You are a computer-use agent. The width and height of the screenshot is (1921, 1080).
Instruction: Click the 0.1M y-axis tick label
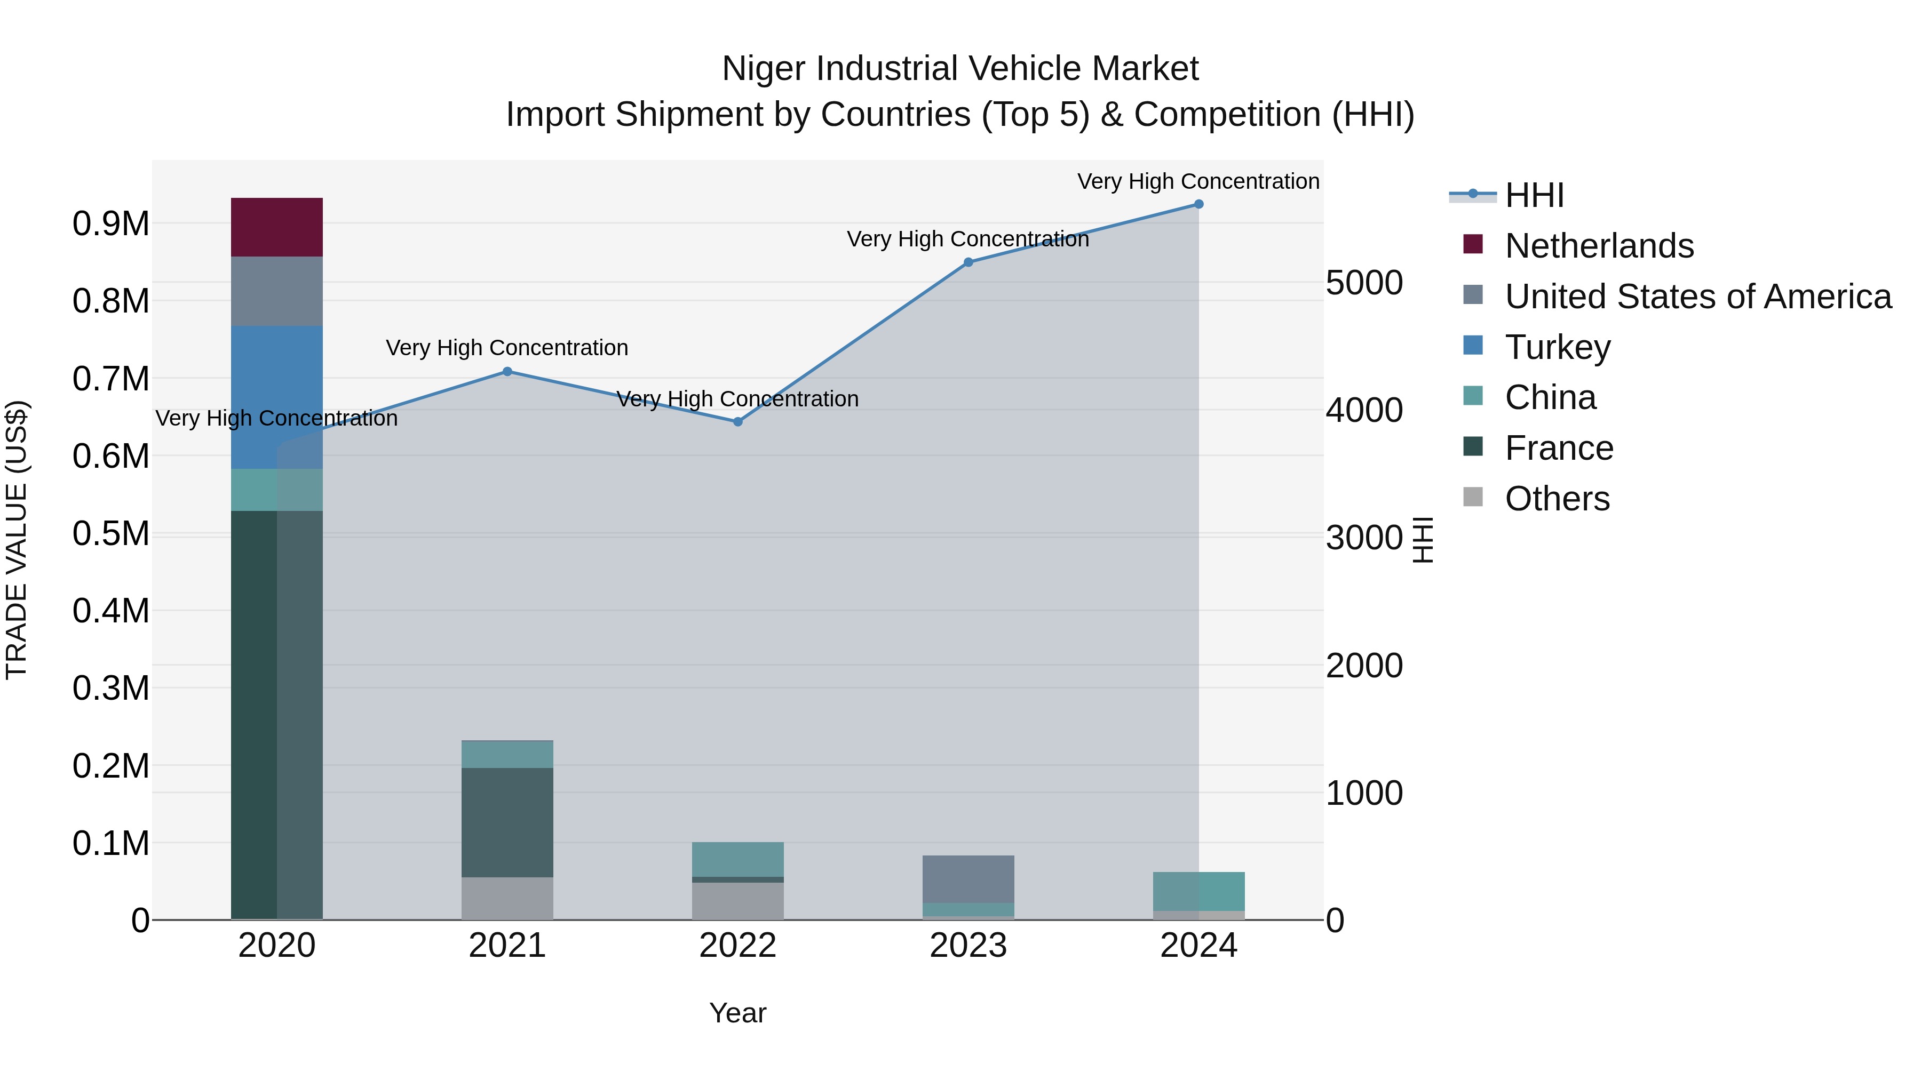[x=111, y=844]
